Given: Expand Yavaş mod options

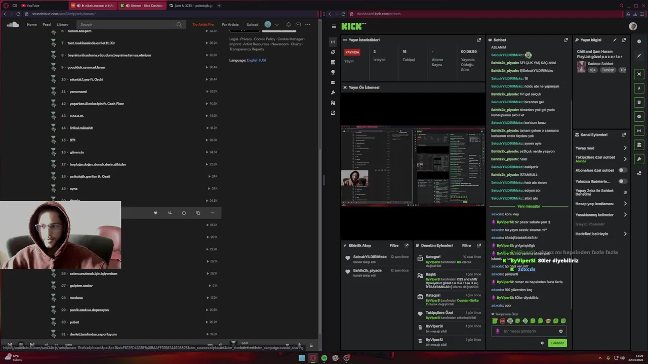Looking at the screenshot, I should coord(625,148).
